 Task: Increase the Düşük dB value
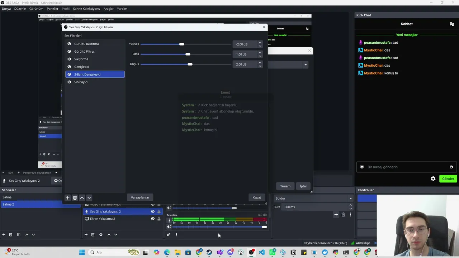pos(260,63)
